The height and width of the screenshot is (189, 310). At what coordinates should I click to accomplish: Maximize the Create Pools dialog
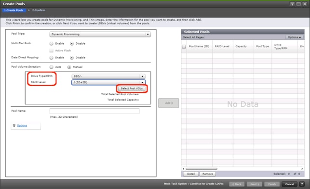coord(298,4)
